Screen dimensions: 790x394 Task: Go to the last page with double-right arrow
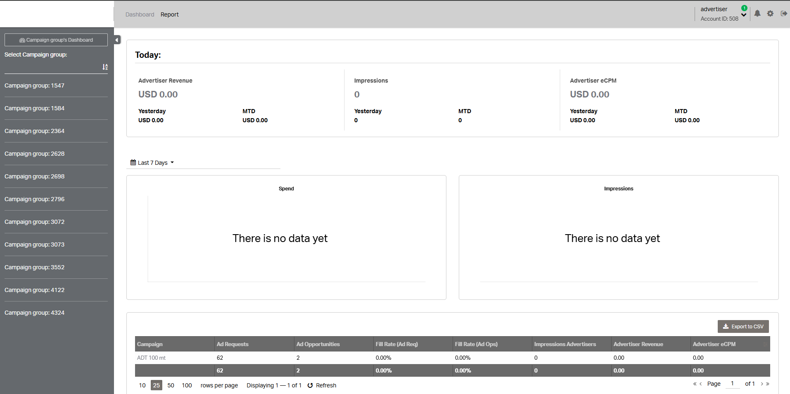[x=768, y=384]
